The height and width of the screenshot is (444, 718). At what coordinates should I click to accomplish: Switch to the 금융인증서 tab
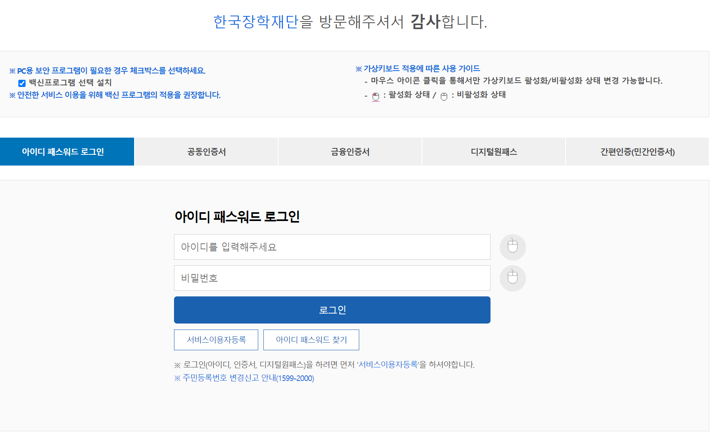350,152
